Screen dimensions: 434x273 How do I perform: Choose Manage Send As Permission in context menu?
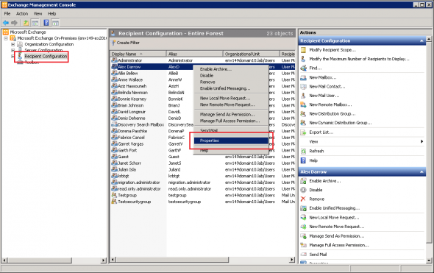[231, 114]
